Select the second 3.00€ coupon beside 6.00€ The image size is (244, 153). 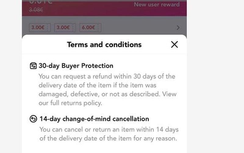click(x=65, y=28)
